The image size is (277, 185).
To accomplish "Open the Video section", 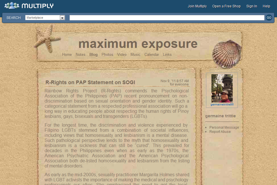I will tap(122, 55).
